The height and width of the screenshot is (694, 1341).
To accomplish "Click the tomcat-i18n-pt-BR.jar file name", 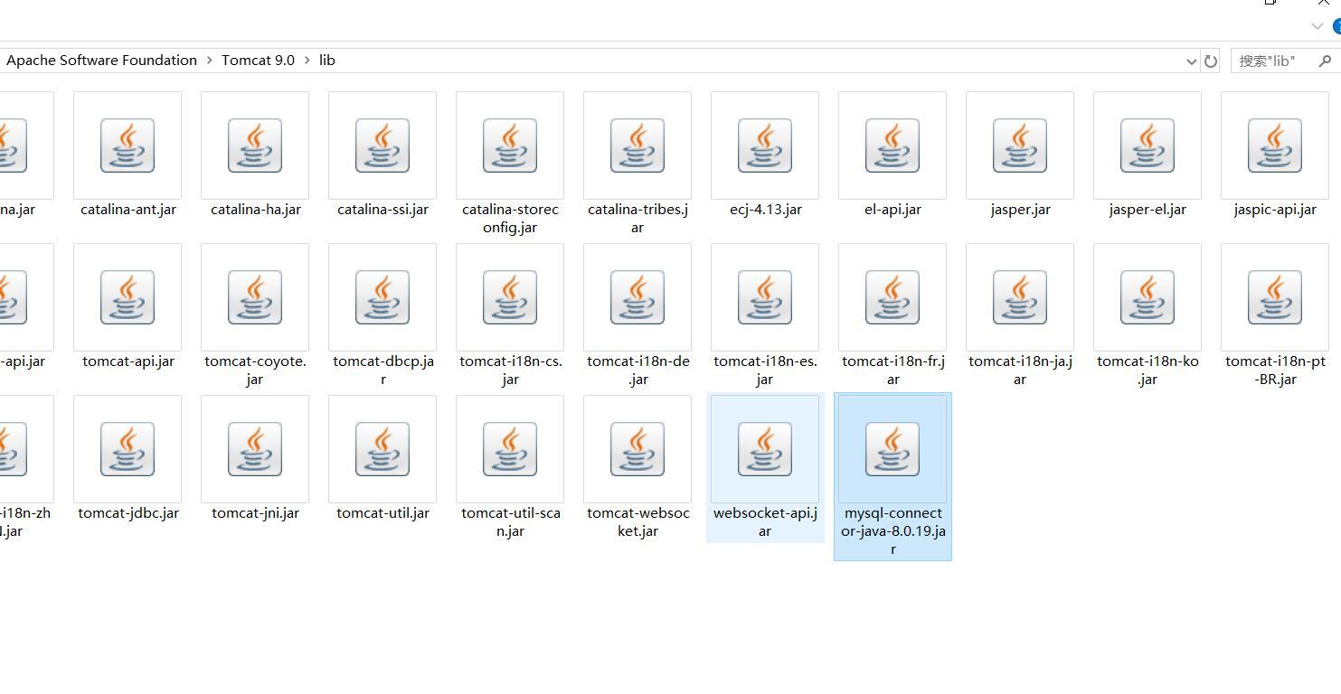I will point(1275,370).
